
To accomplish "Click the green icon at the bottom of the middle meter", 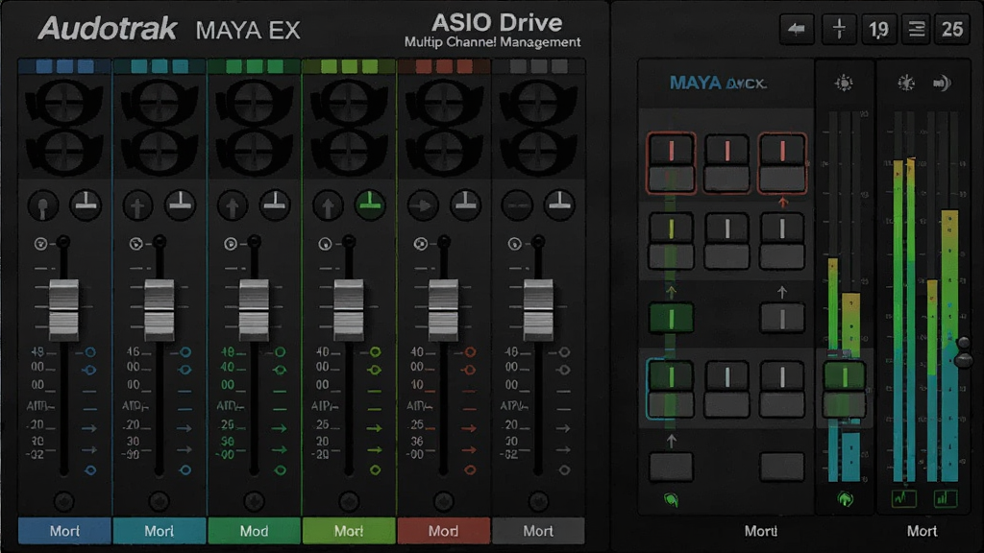I will pyautogui.click(x=846, y=499).
